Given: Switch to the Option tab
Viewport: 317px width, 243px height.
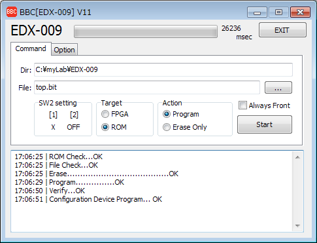Looking at the screenshot, I should [64, 50].
